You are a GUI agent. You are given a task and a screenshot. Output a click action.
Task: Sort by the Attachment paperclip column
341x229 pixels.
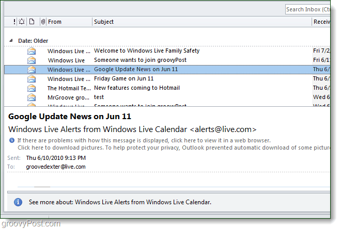coord(43,22)
